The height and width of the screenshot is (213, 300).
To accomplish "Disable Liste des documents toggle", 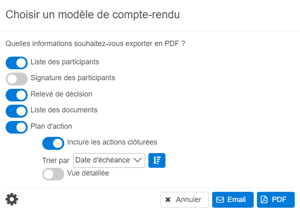I will coord(17,111).
